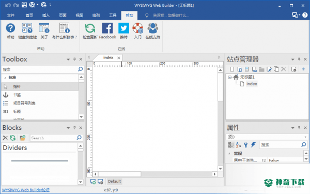Save the project with floppy icon
The width and height of the screenshot is (310, 194).
[24, 5]
